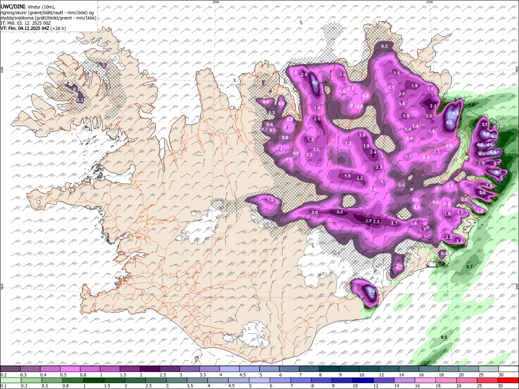This screenshot has height=389, width=519.
Task: Click the (+28 h) forecast offset text
Action: click(58, 28)
